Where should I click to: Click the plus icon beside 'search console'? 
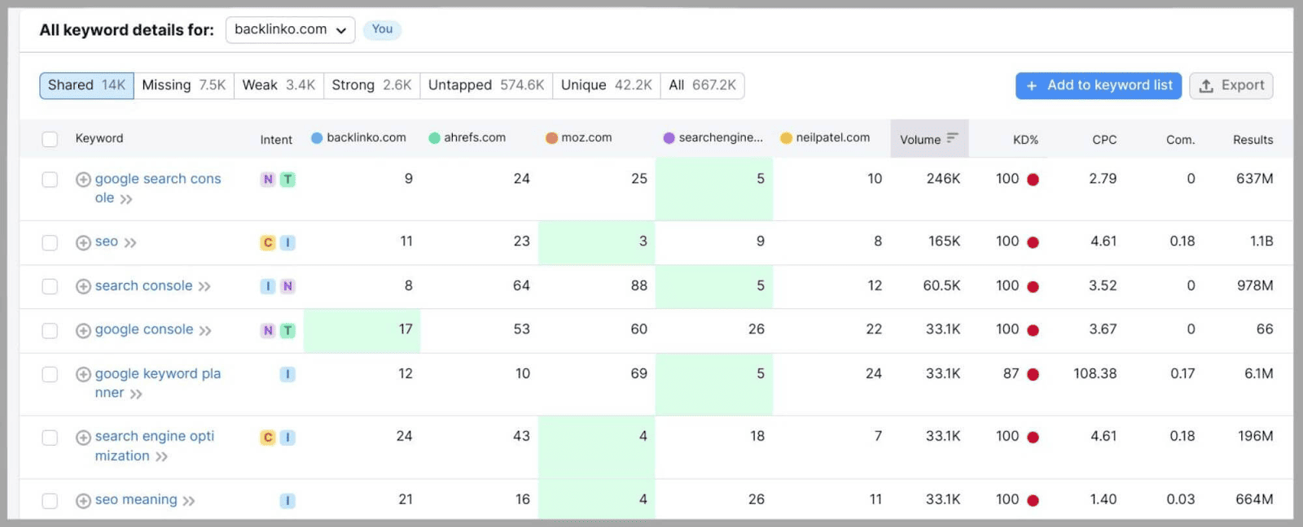(x=83, y=286)
